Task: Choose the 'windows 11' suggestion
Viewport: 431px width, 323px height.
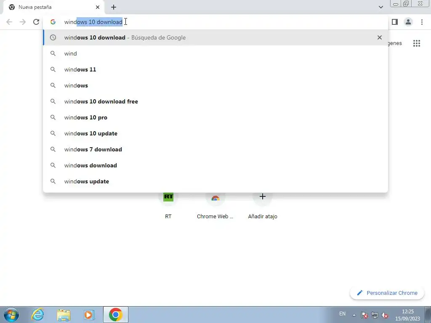Action: tap(215, 69)
